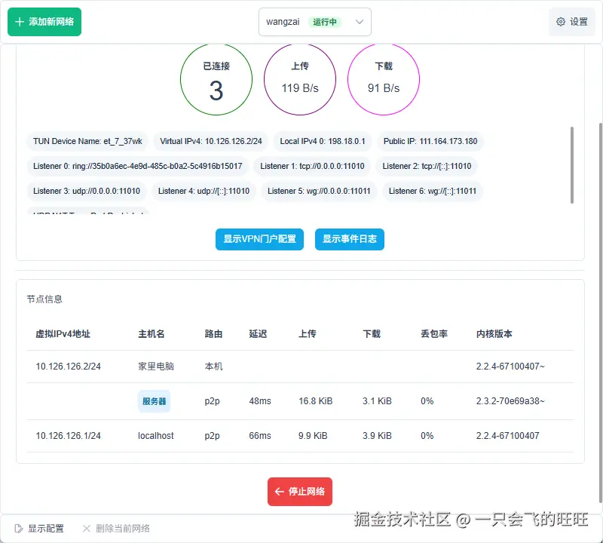Click version 2.2.4-67100407~ of 家里电脑

point(510,367)
